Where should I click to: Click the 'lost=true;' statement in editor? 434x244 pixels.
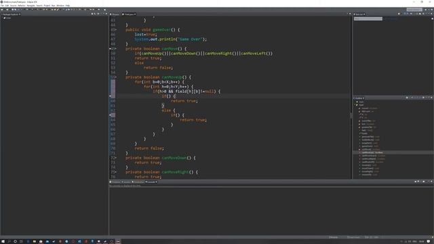pos(146,35)
